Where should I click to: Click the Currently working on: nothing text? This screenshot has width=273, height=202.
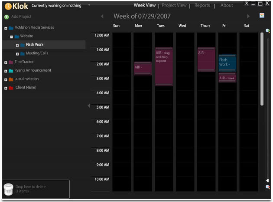56,6
